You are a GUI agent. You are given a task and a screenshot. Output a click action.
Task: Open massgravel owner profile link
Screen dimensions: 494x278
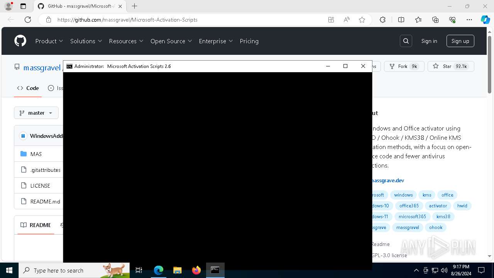click(42, 68)
